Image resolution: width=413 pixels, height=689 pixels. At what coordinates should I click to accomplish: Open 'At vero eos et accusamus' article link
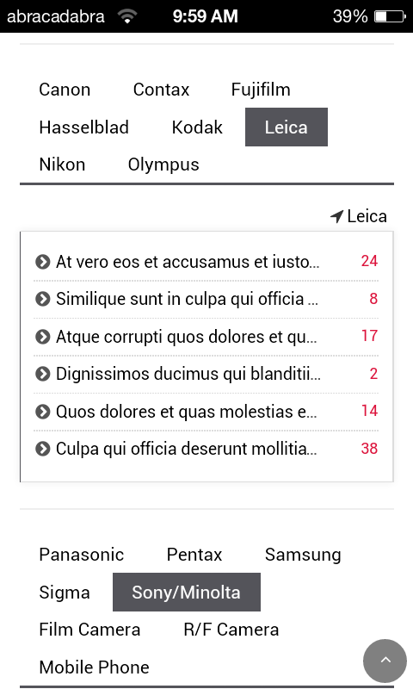(x=188, y=262)
